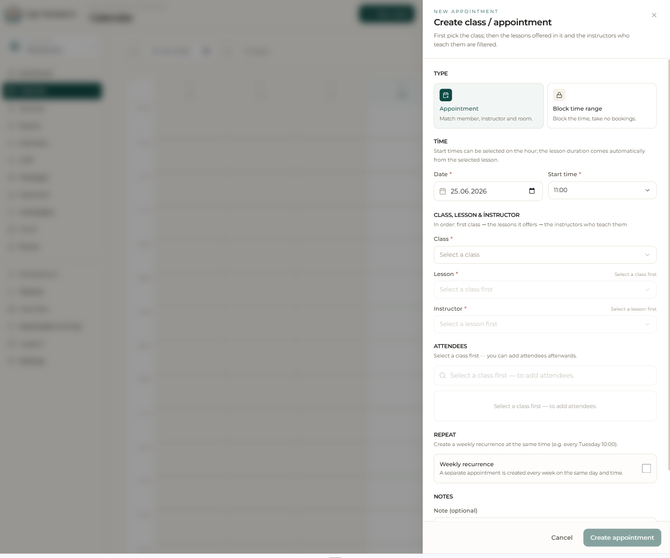The width and height of the screenshot is (670, 558).
Task: Click the chevron arrow in Start time field
Action: tap(647, 190)
